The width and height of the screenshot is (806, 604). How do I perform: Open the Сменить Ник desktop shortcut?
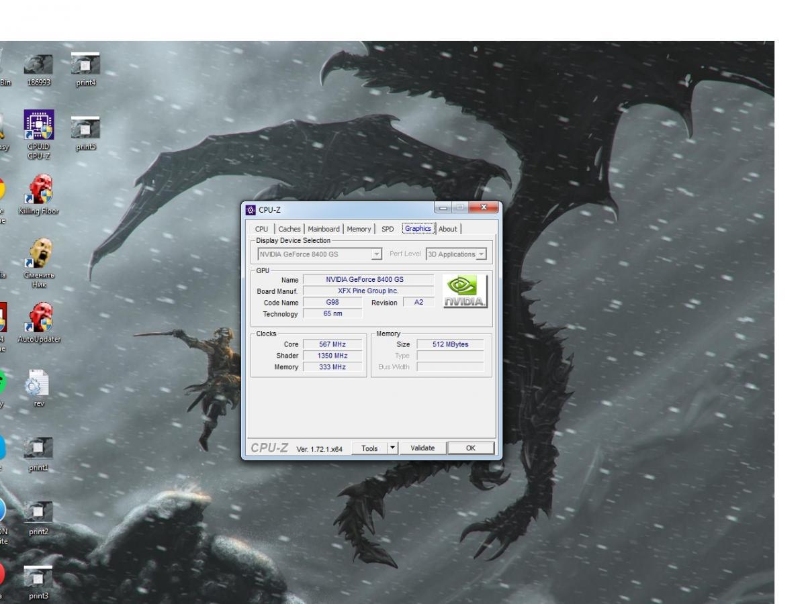point(39,263)
